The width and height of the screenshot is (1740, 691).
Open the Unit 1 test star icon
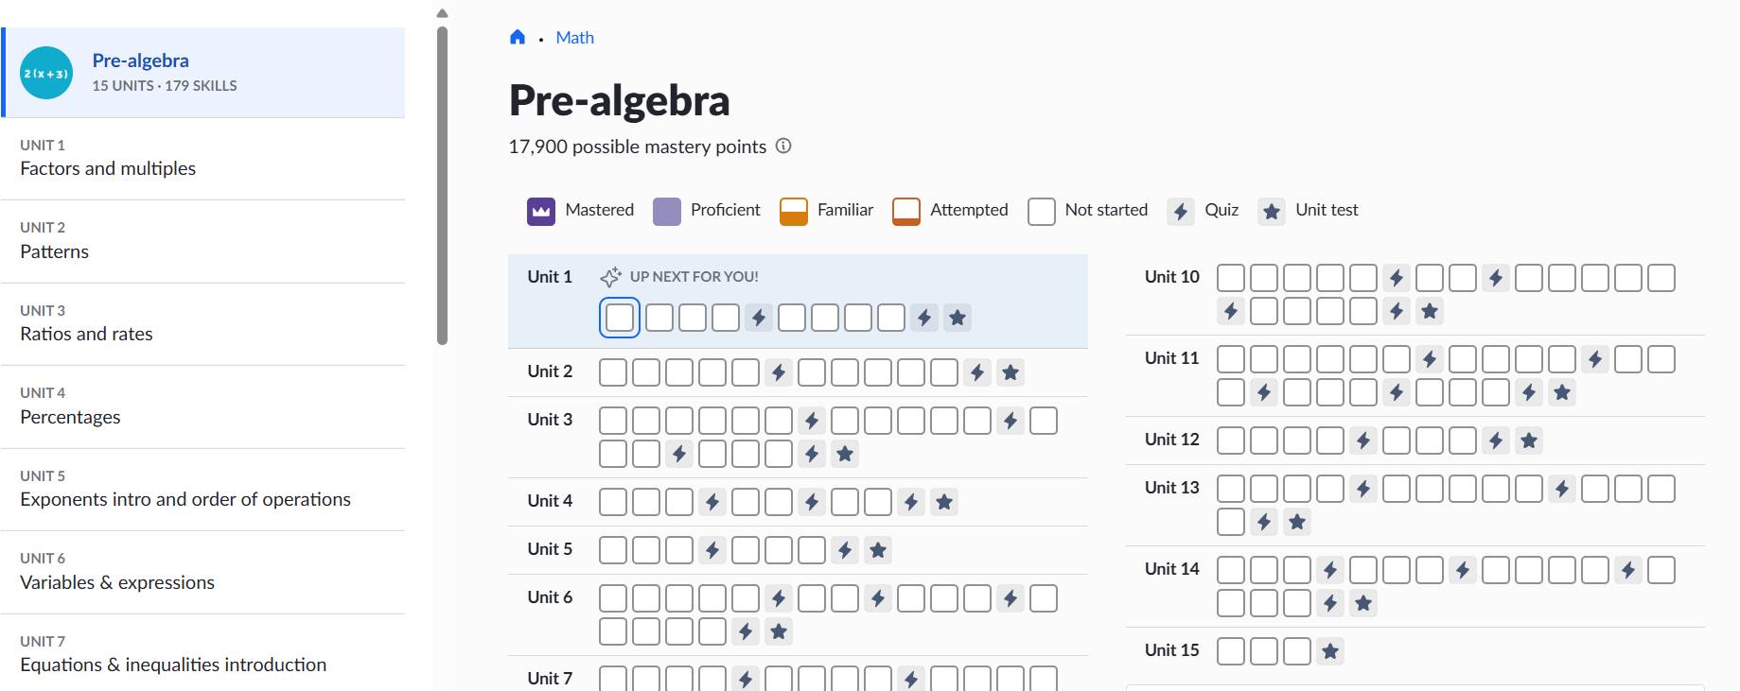[958, 318]
